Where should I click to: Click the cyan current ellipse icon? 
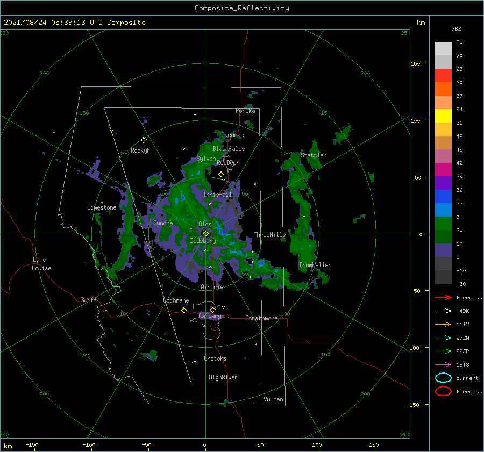pos(443,378)
